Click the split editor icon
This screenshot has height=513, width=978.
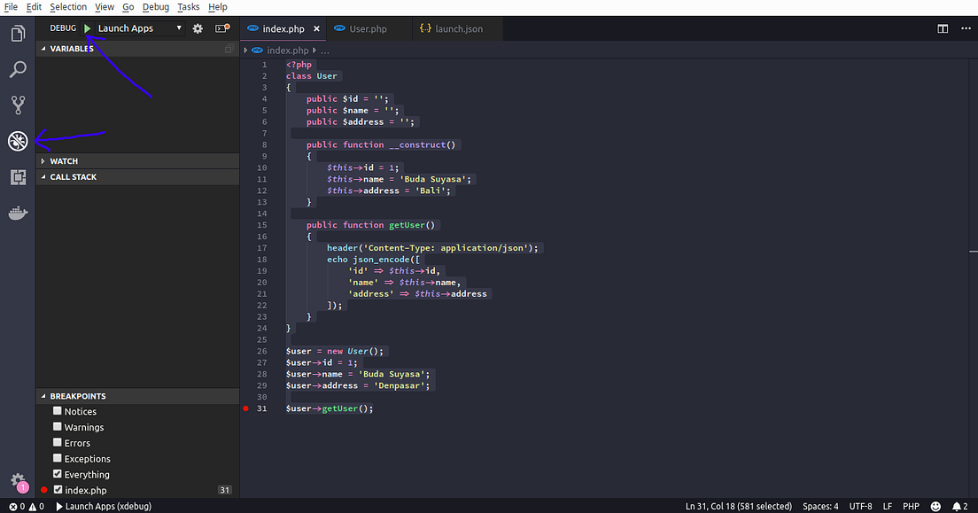(941, 27)
